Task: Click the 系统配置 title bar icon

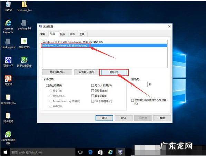Action: coord(40,26)
